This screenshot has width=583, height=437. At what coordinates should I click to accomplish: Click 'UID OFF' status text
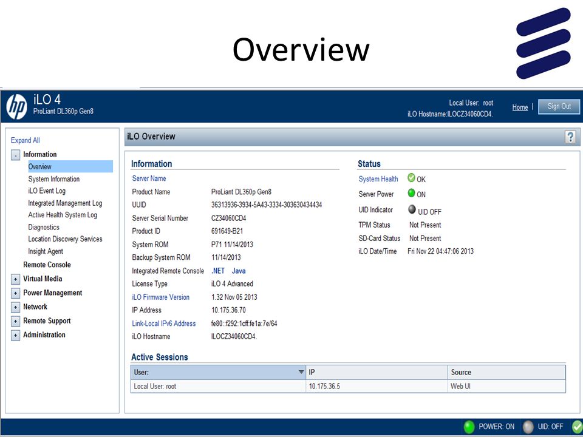429,212
